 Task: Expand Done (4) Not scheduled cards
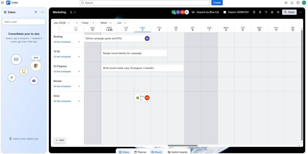62,101
